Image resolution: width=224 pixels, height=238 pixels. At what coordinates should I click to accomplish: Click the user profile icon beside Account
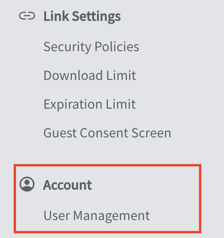(27, 184)
